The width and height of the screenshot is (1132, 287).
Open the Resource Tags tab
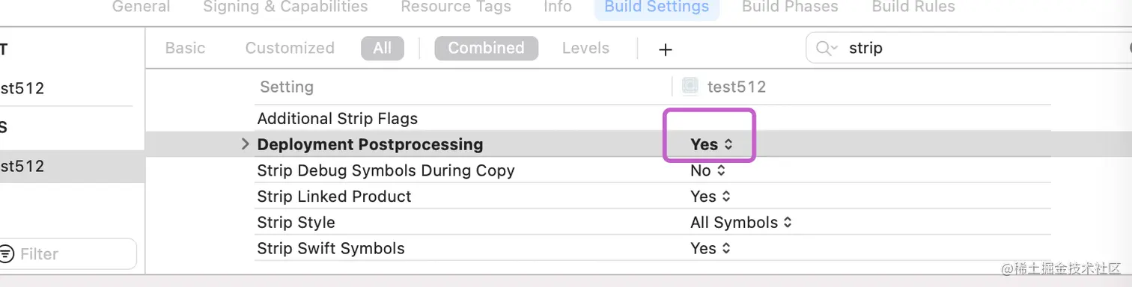(x=456, y=7)
